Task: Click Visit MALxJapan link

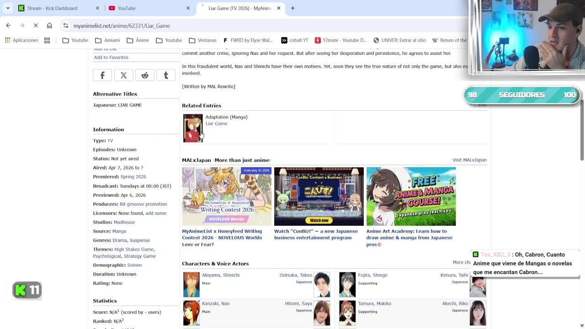Action: pos(469,160)
